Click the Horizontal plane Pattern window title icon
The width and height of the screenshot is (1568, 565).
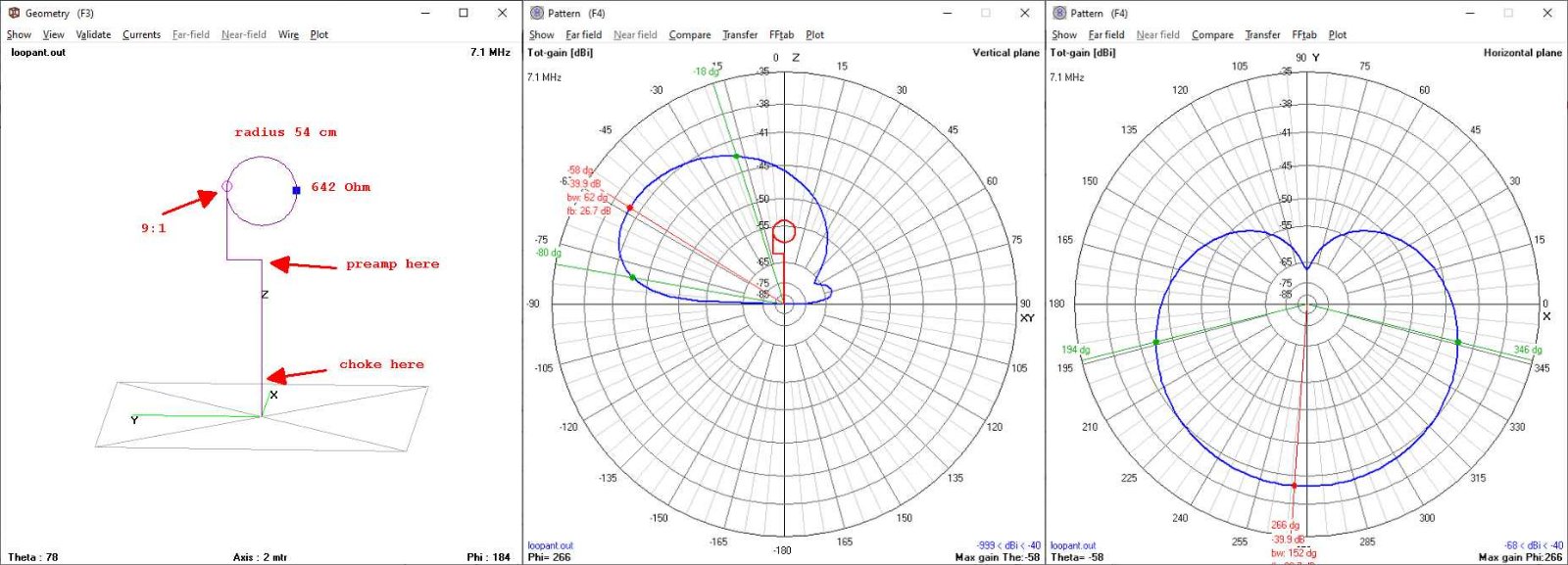1059,13
